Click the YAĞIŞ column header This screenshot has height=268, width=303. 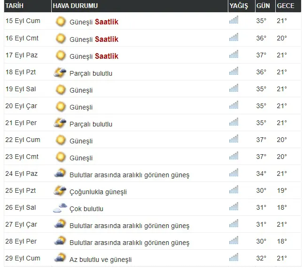click(238, 6)
